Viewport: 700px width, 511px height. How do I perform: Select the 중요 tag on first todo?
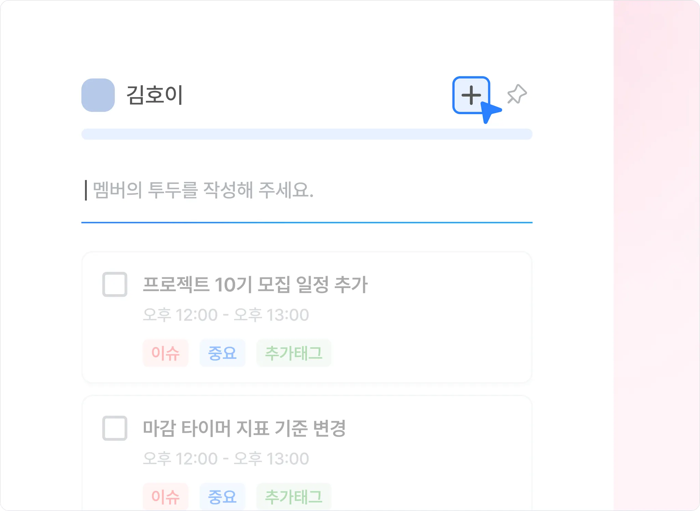(x=222, y=353)
